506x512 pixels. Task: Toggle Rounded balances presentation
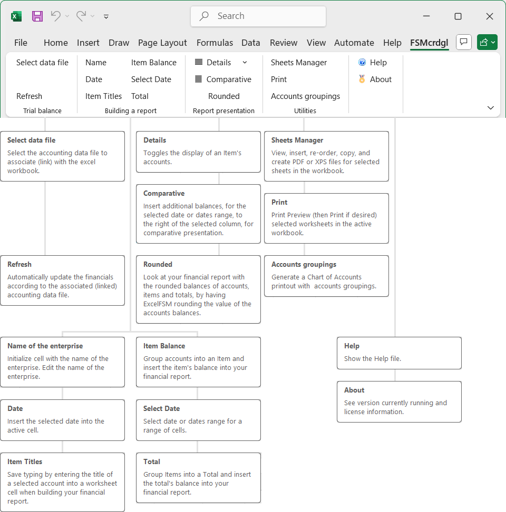pyautogui.click(x=223, y=96)
